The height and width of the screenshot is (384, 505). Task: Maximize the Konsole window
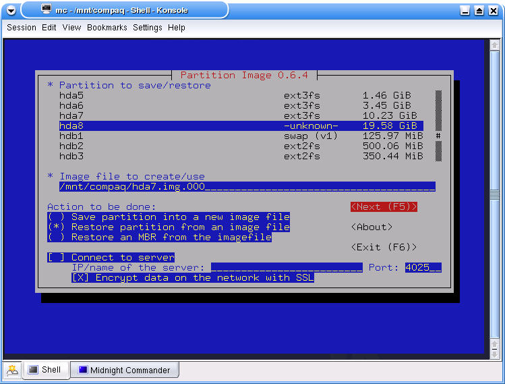[479, 11]
